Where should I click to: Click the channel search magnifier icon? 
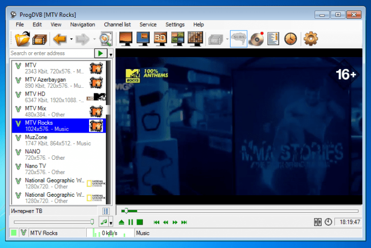(x=106, y=38)
